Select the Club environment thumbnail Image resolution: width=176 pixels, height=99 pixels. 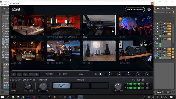(x=135, y=25)
